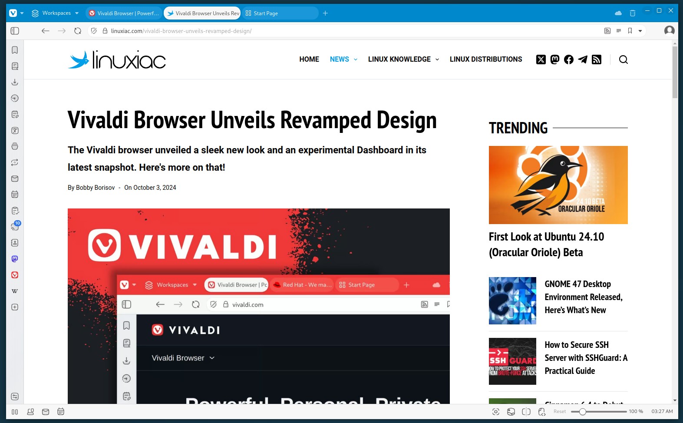
Task: Open the Wikipedia web panel
Action: tap(15, 291)
